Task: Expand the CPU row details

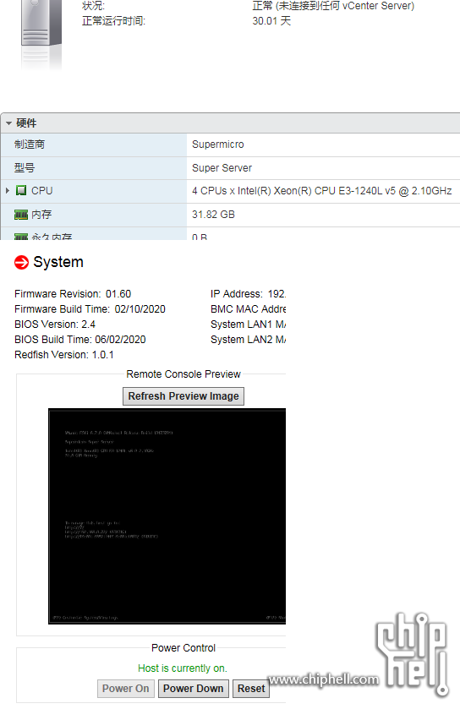Action: [x=8, y=191]
